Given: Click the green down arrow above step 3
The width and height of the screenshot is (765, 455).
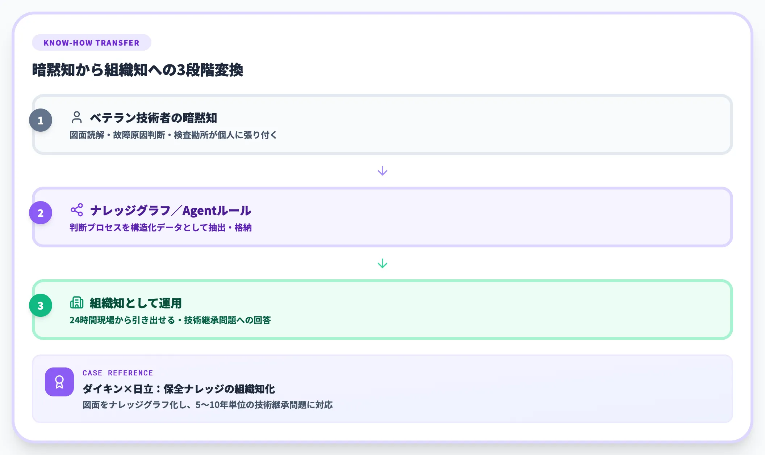Looking at the screenshot, I should tap(382, 263).
